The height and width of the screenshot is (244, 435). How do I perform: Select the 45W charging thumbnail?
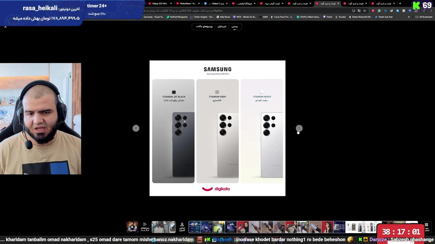(231, 226)
